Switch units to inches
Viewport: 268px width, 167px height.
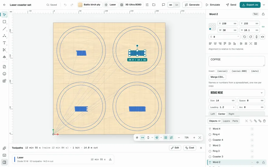[x=177, y=5]
